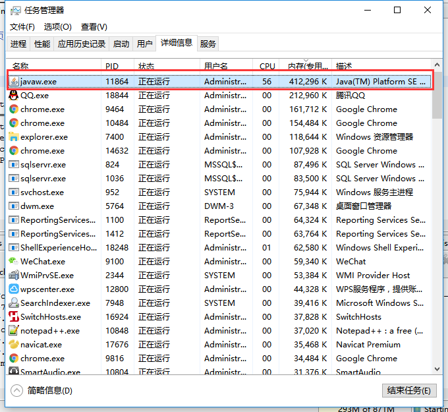Click chrome.exe icon with PID 10484

coord(14,123)
